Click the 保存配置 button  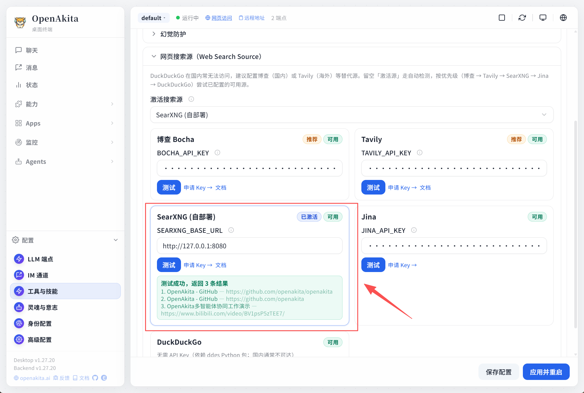pyautogui.click(x=499, y=372)
